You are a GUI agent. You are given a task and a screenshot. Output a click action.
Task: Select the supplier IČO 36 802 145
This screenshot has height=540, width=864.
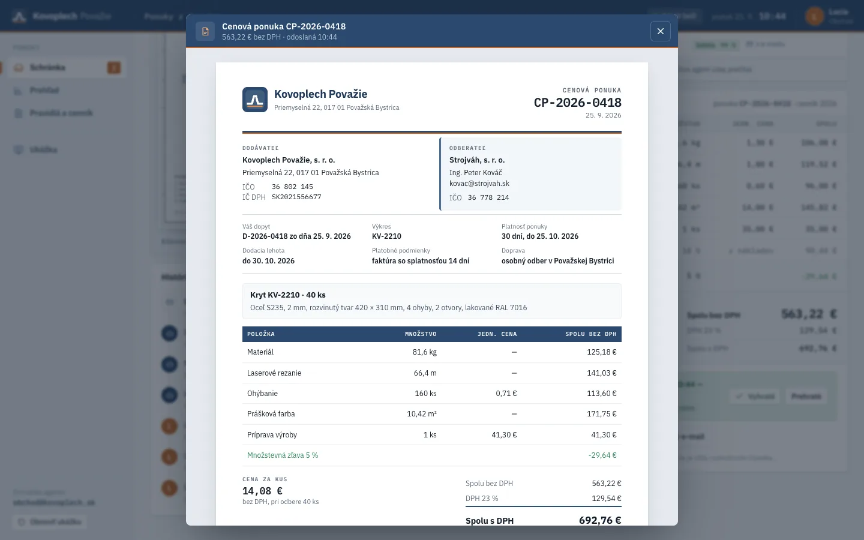click(x=292, y=187)
